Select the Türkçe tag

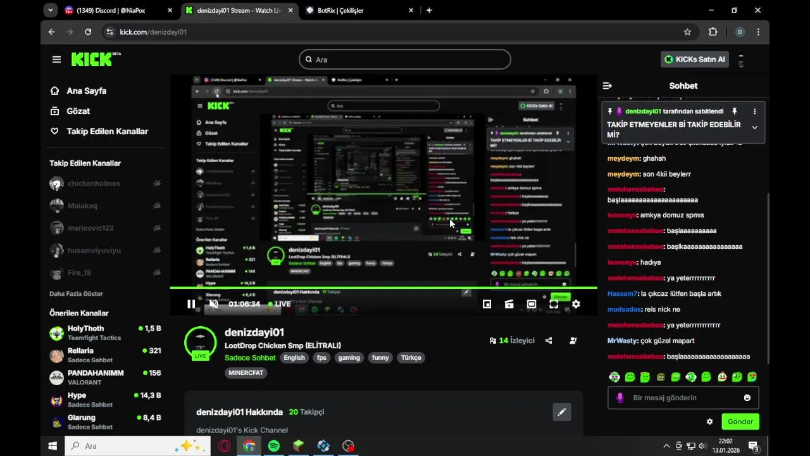pos(411,358)
